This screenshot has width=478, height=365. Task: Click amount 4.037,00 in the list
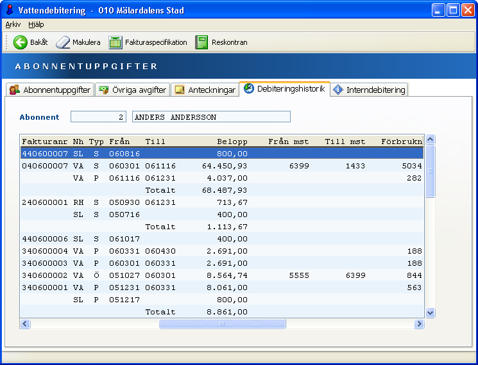227,178
